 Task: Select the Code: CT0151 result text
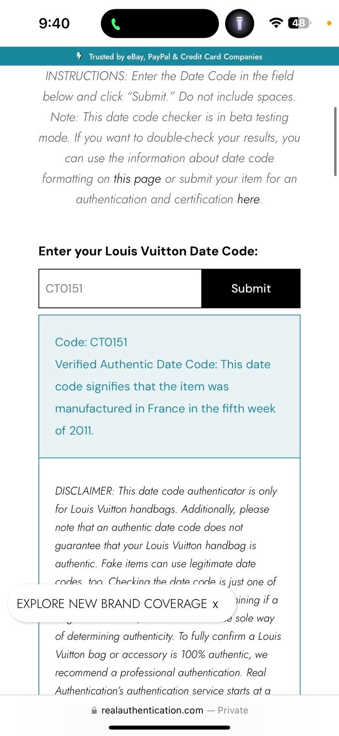(x=91, y=342)
